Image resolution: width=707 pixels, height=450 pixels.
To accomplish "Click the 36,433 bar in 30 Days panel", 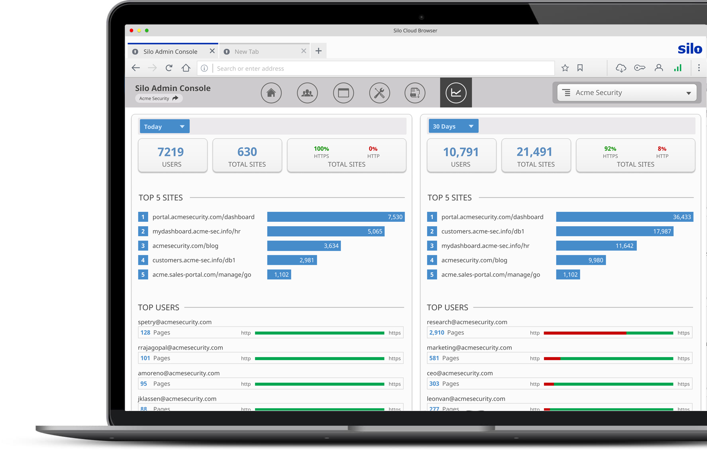I will tap(625, 217).
